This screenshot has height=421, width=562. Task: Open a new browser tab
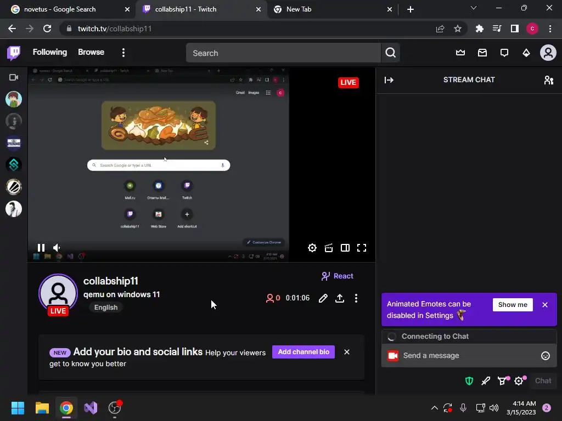click(411, 9)
